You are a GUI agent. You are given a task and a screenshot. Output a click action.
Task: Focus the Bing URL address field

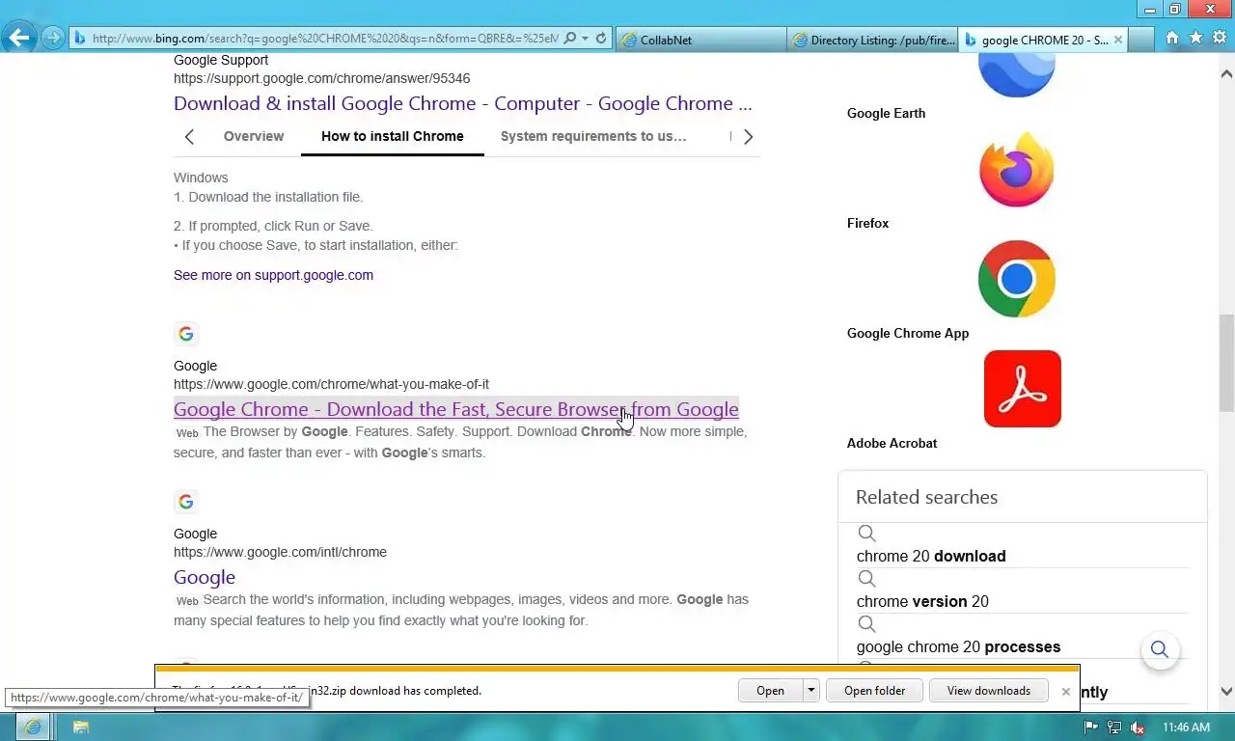tap(324, 39)
